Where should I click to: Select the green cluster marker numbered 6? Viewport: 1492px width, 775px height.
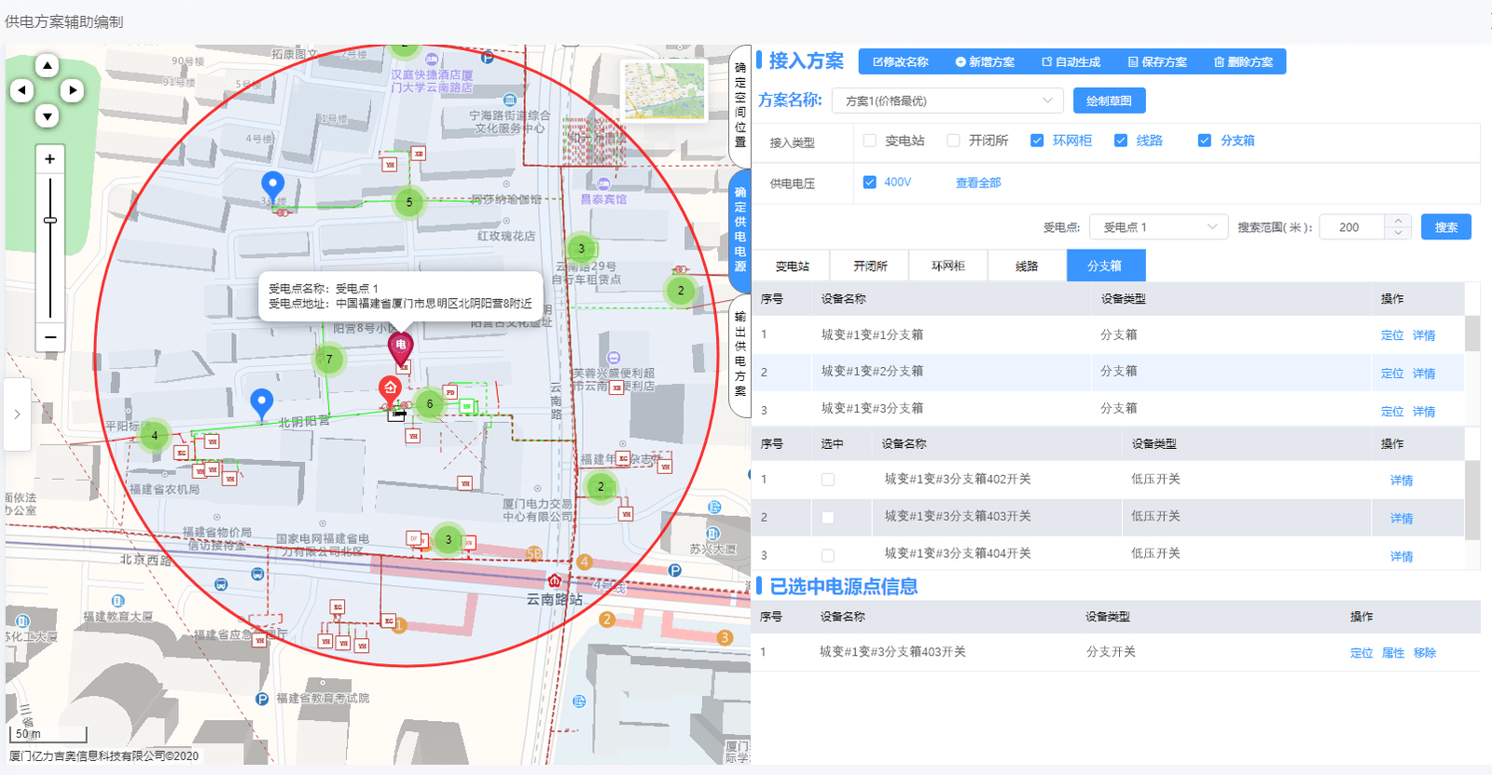point(430,403)
